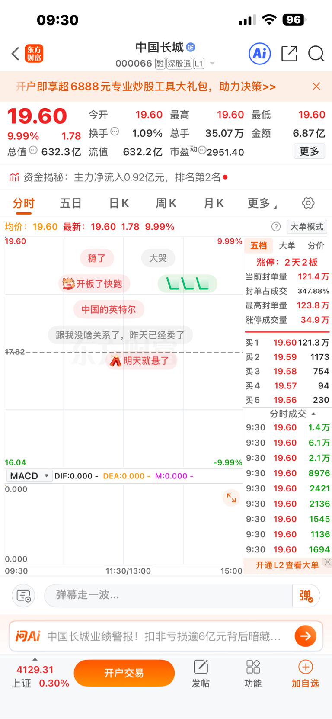Image resolution: width=332 pixels, height=719 pixels.
Task: Tap the question mark help icon
Action: pos(276,227)
